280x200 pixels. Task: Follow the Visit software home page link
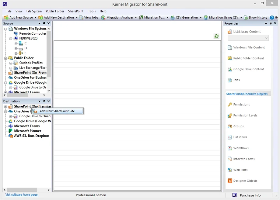[x=22, y=195]
